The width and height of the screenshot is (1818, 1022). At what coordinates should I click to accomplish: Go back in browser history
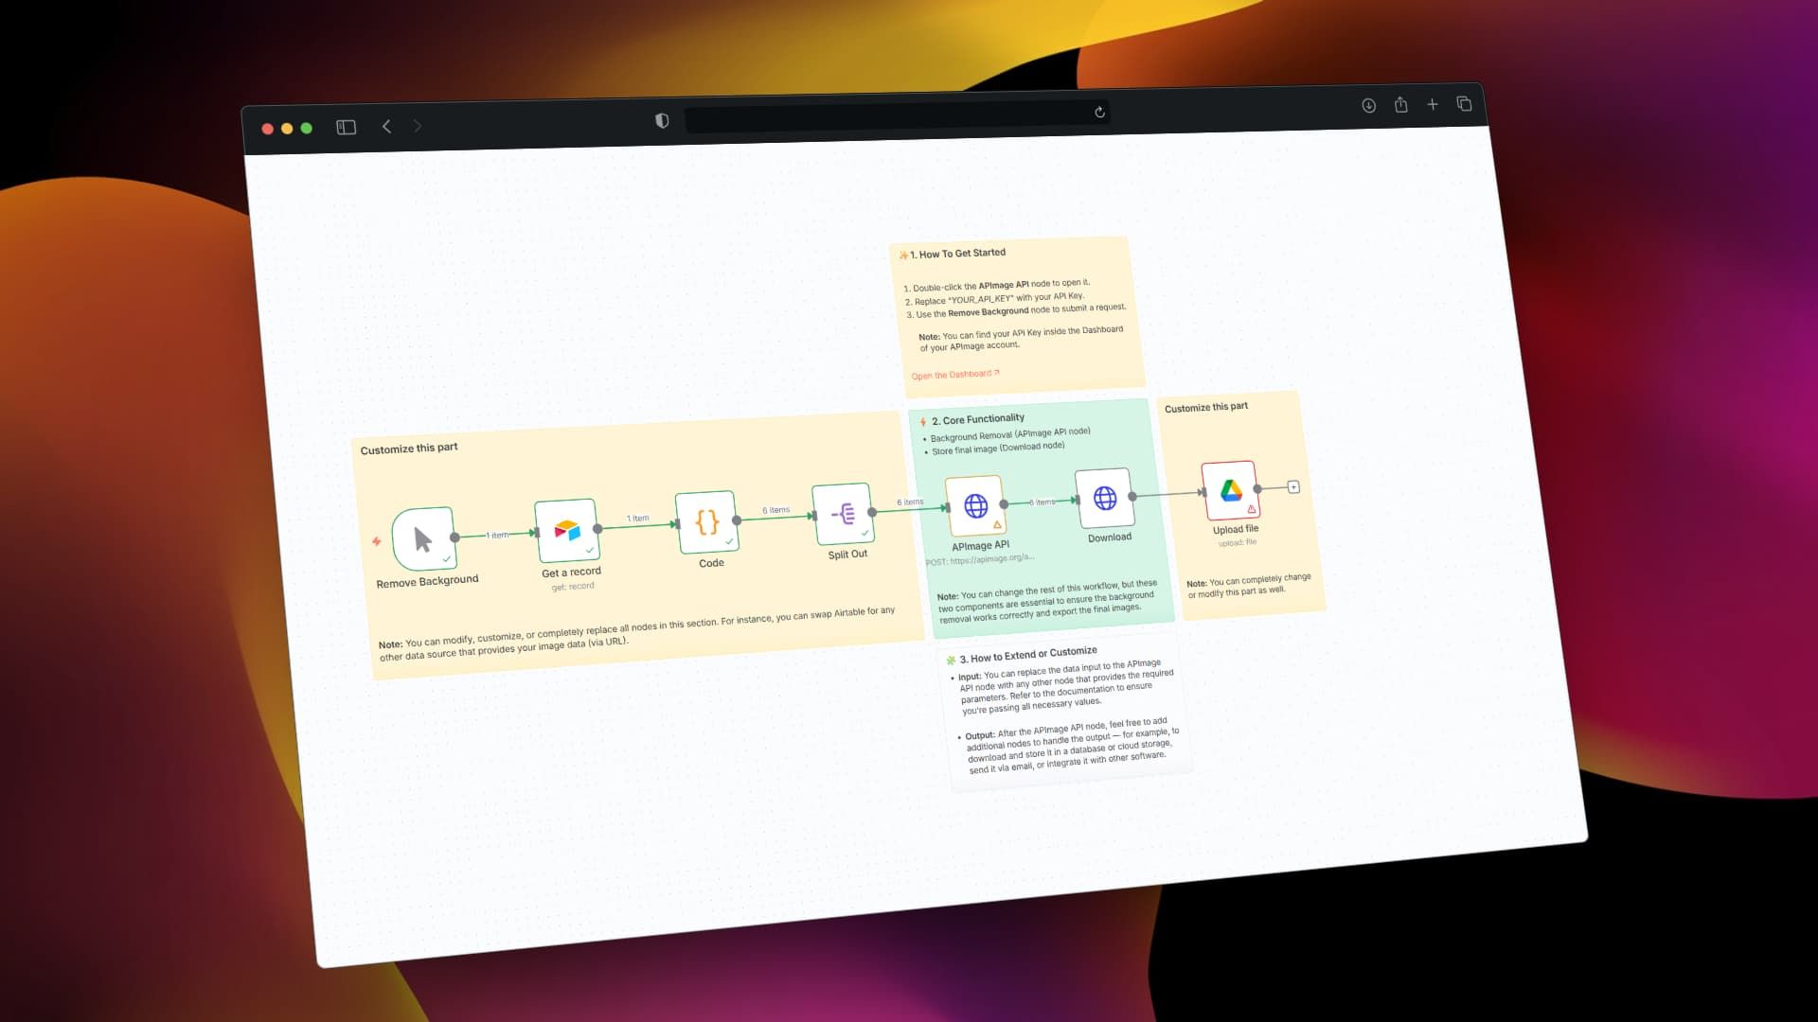point(386,126)
